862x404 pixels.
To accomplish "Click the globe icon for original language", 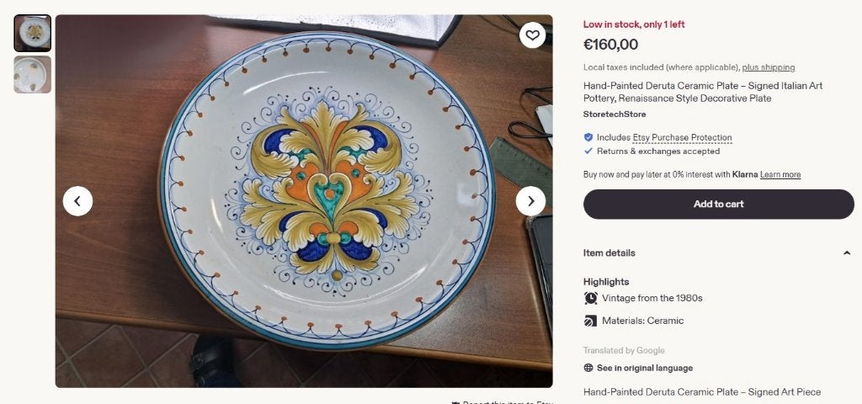I will click(x=588, y=369).
